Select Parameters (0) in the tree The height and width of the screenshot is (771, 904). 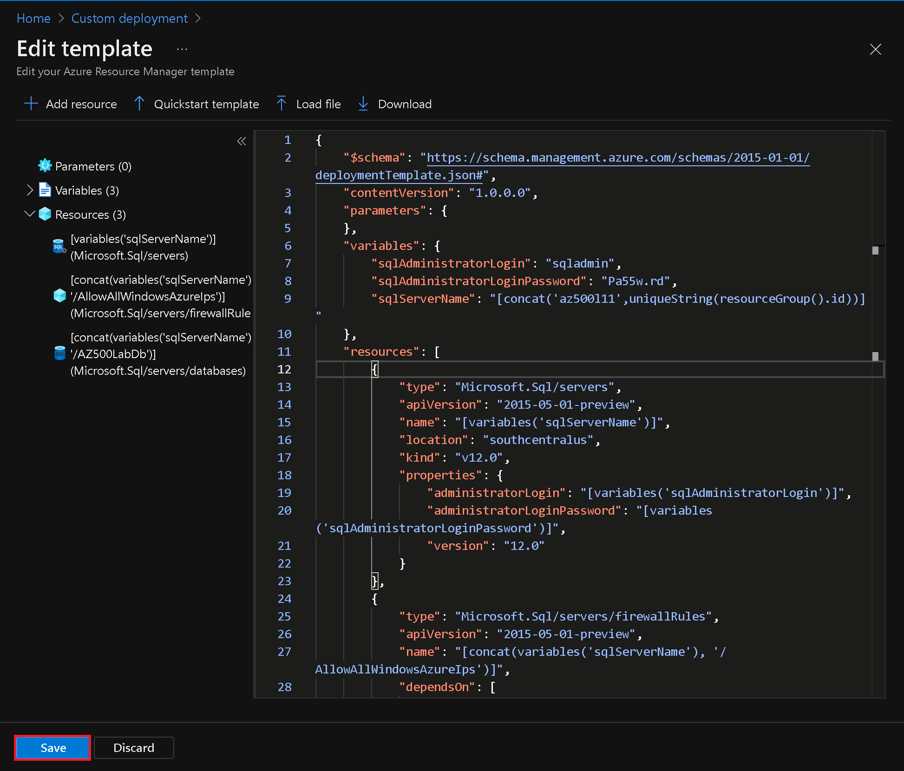click(93, 166)
